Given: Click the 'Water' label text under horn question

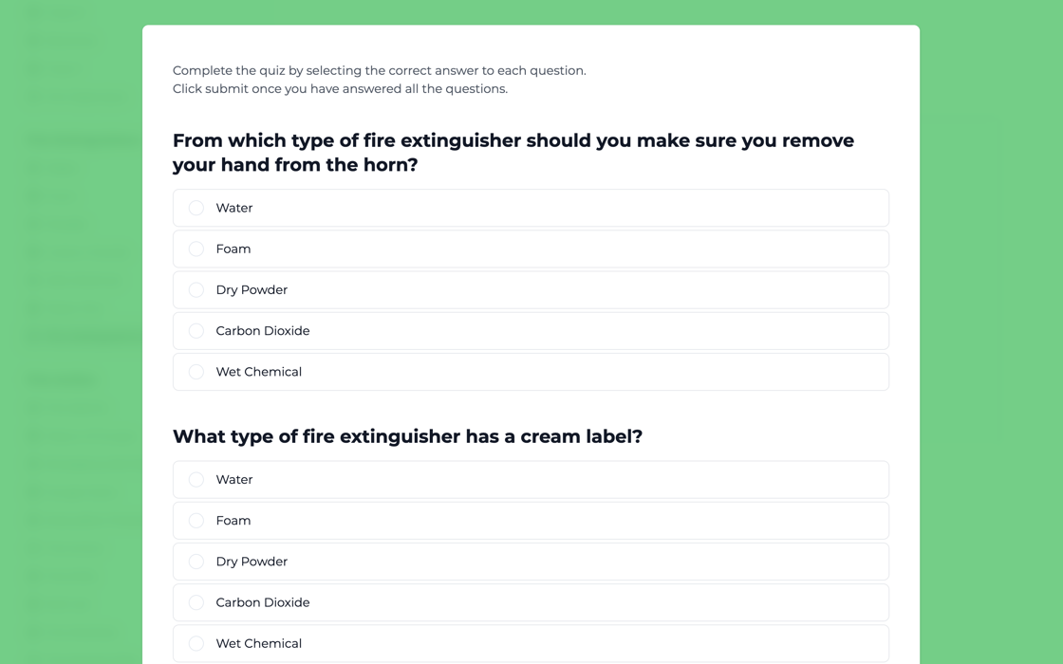Looking at the screenshot, I should coord(234,208).
